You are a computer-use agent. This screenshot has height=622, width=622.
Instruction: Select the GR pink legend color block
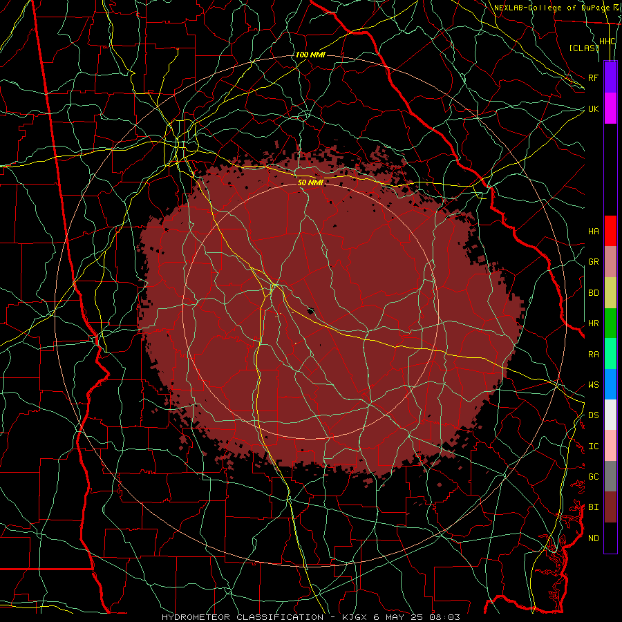point(610,261)
